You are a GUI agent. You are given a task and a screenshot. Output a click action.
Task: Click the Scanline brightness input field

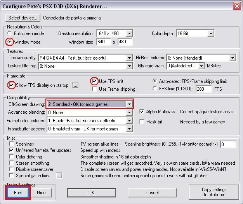[x=228, y=144]
